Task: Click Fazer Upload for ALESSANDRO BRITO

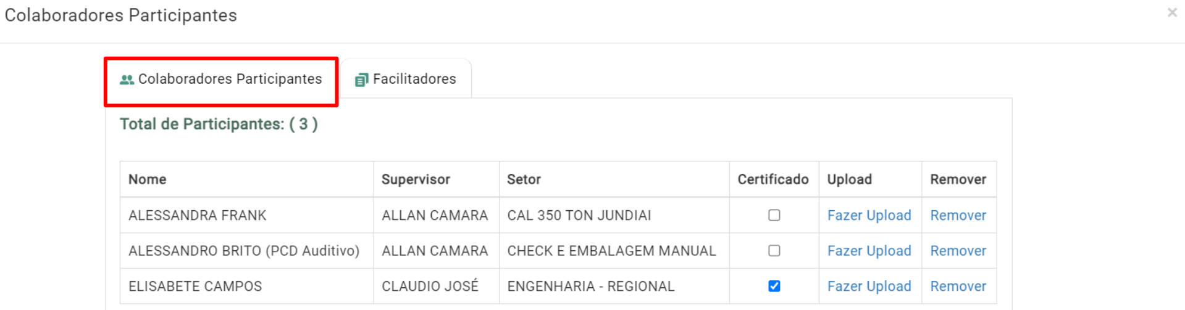Action: tap(869, 251)
